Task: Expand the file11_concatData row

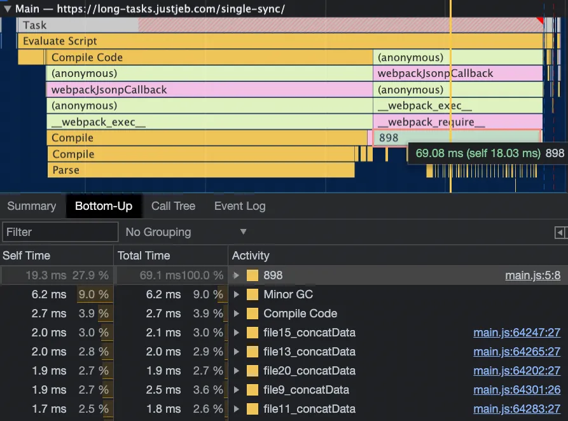Action: (236, 409)
